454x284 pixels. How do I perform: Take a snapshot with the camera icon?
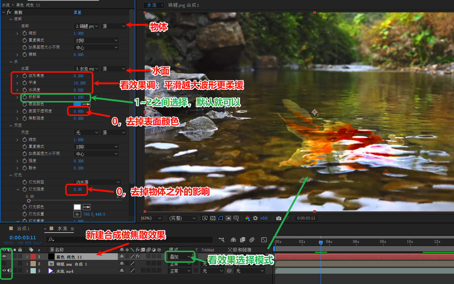[279, 218]
